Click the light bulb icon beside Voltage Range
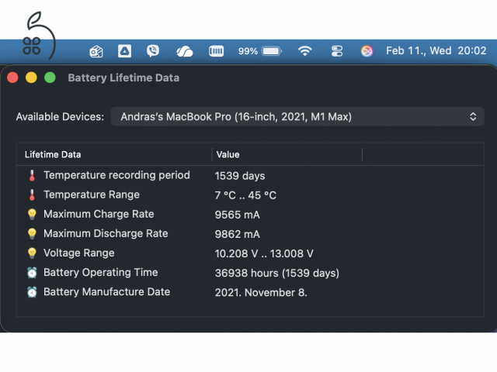Screen dimensions: 497x372 pyautogui.click(x=32, y=253)
